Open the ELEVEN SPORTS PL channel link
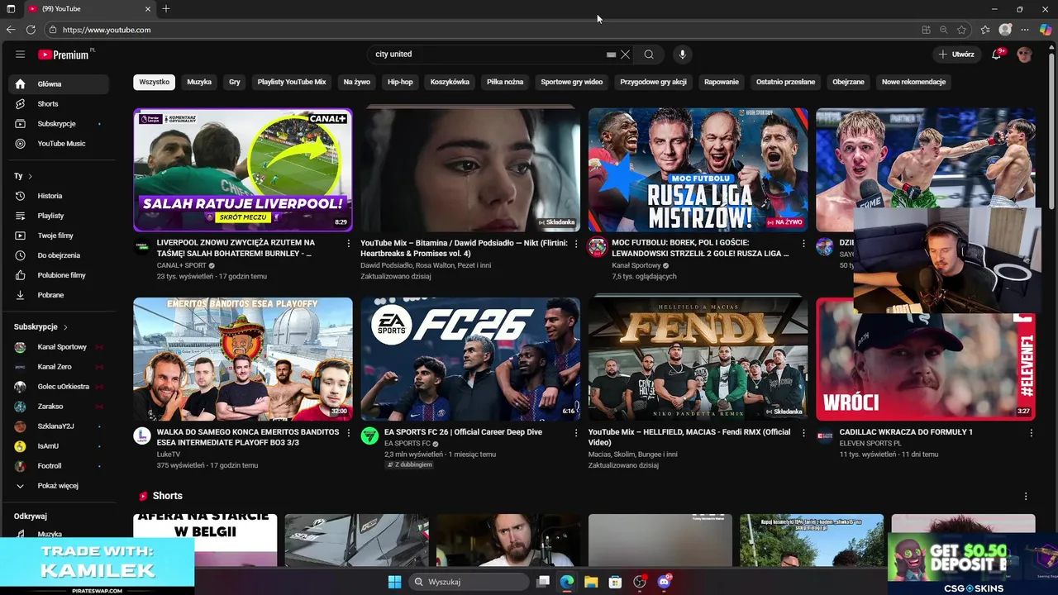This screenshot has height=595, width=1058. click(870, 444)
